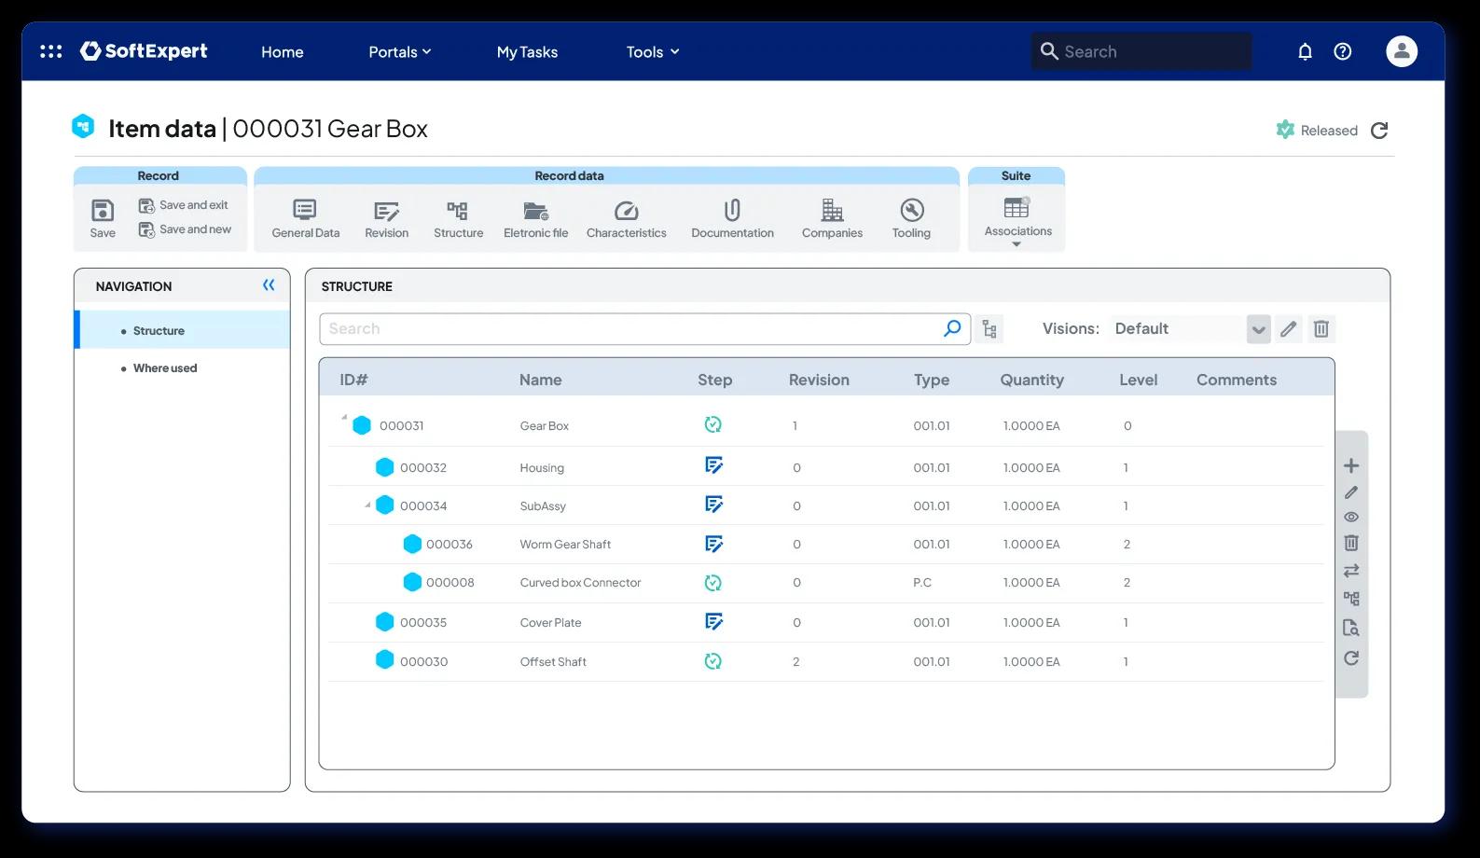Click the magnifier icon in structure search
Image resolution: width=1480 pixels, height=858 pixels.
coord(952,328)
